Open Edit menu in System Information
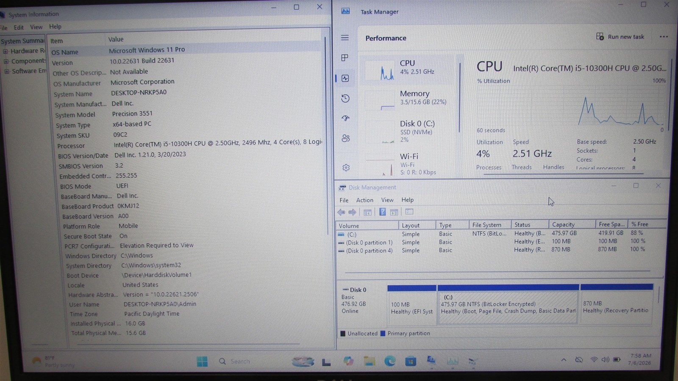Image resolution: width=678 pixels, height=381 pixels. coord(19,28)
